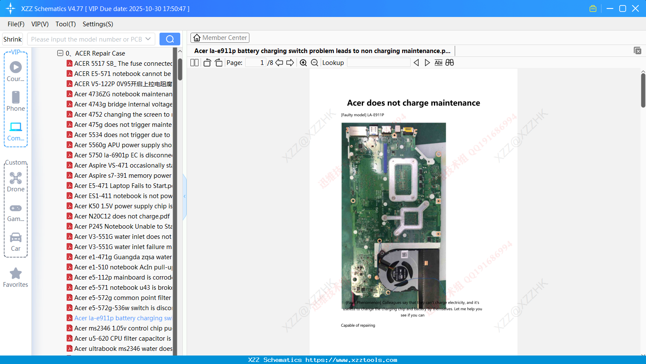646x364 pixels.
Task: Open the Drone schematics category
Action: [16, 182]
